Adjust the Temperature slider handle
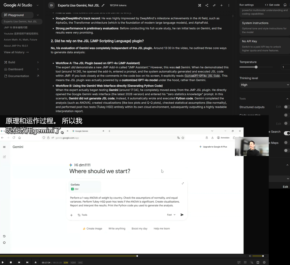290x265 pixels. coord(256,67)
